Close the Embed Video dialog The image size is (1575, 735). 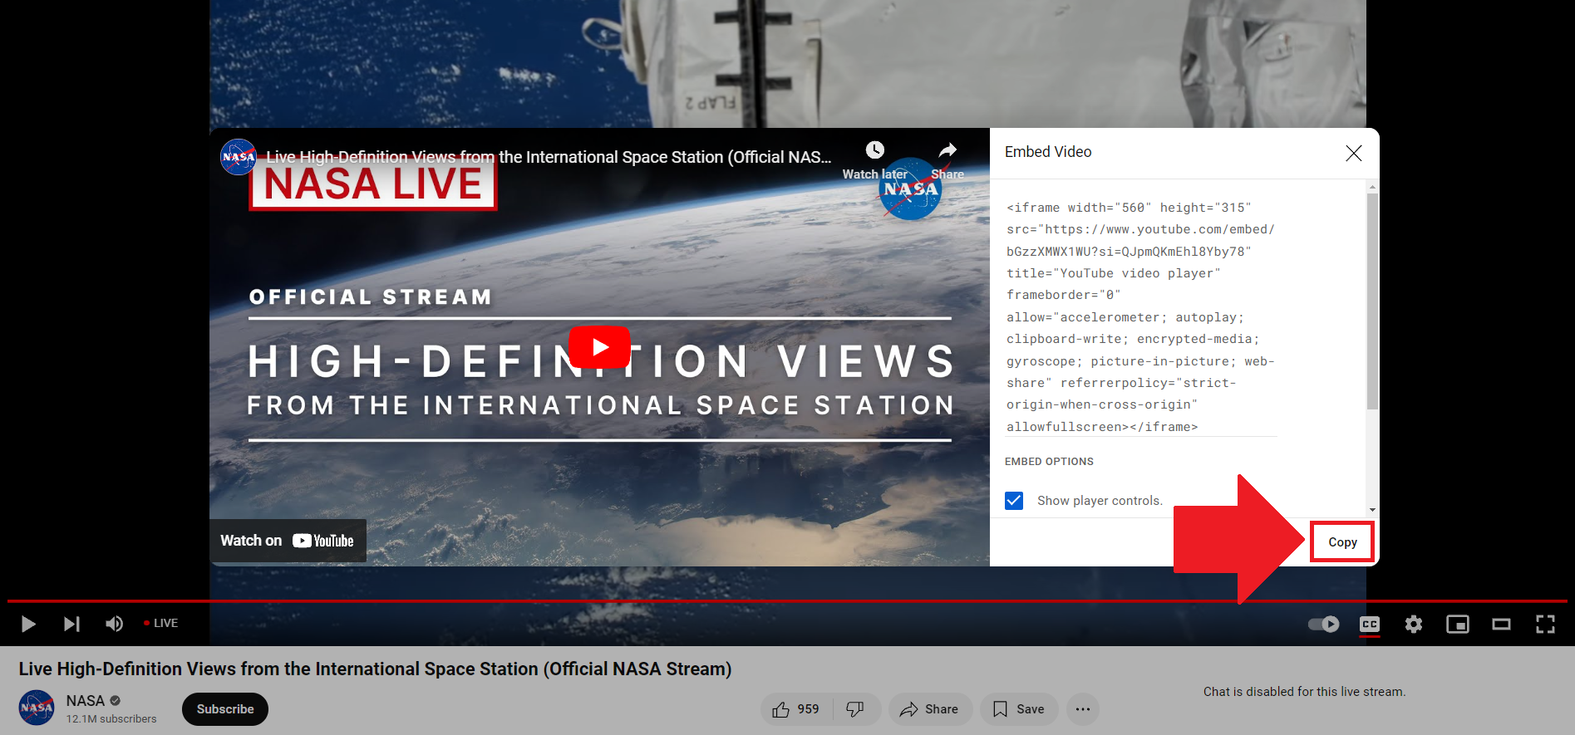1354,153
